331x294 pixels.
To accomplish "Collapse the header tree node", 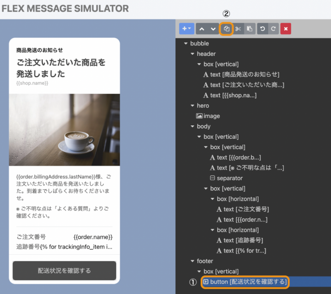I will pyautogui.click(x=192, y=54).
